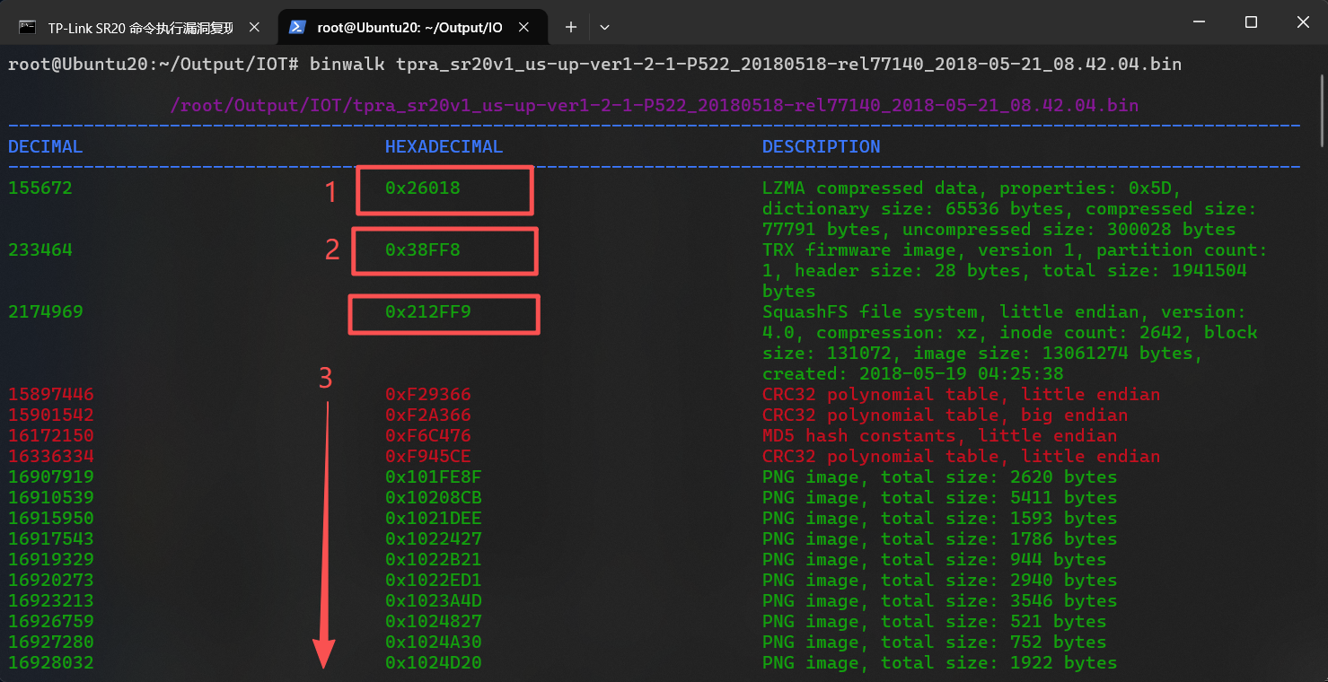Select red decimal offset 16172150
The width and height of the screenshot is (1328, 682).
point(51,435)
